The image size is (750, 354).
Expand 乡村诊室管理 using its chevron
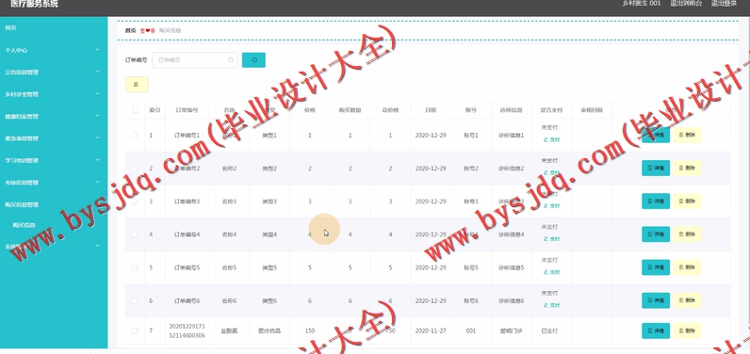click(x=98, y=93)
